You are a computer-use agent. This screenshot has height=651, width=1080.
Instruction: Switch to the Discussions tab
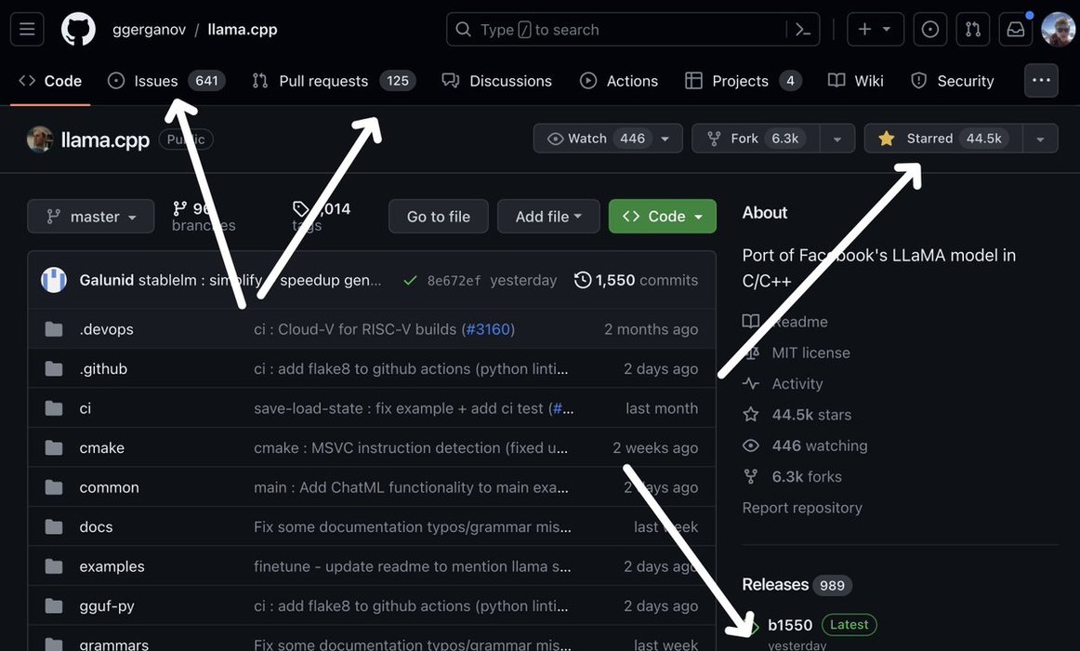(497, 81)
